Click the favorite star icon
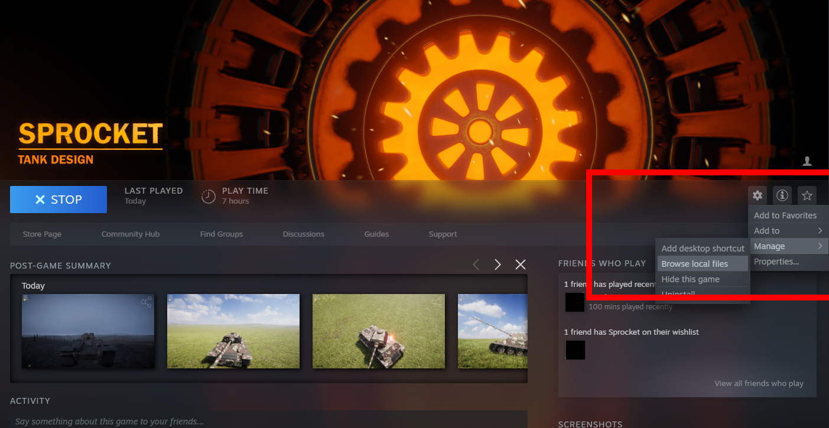829x428 pixels. 807,195
